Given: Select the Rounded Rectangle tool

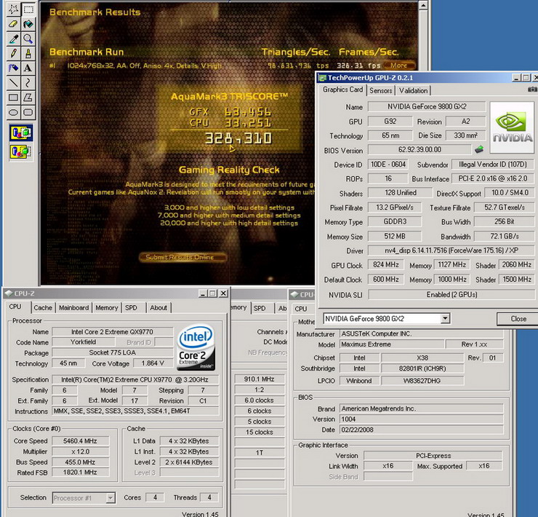Looking at the screenshot, I should click(28, 112).
